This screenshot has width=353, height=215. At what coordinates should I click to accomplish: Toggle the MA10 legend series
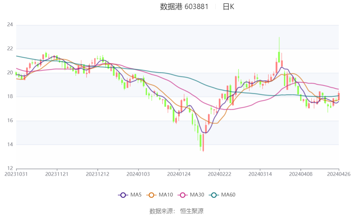click(160, 195)
